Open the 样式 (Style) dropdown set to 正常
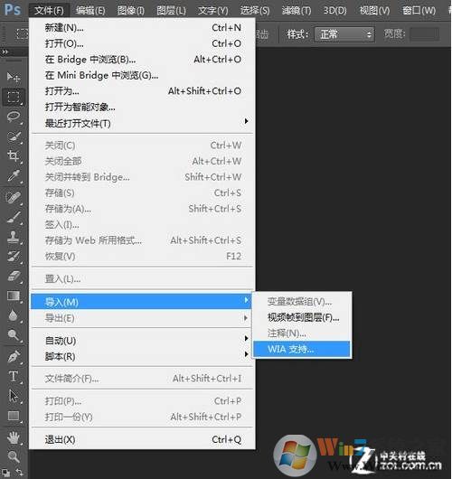452x479 pixels. click(344, 34)
